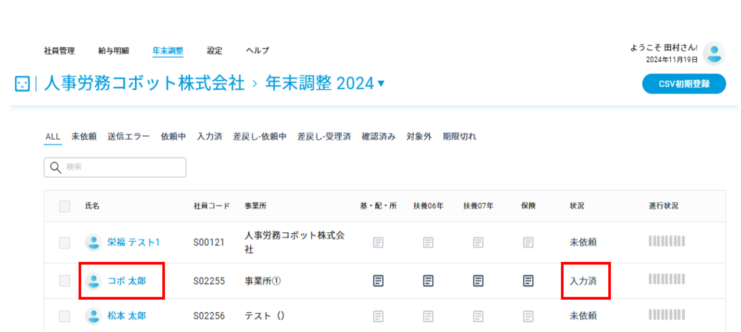Open employee link 栄福 テスト1
This screenshot has height=332, width=741.
point(134,242)
